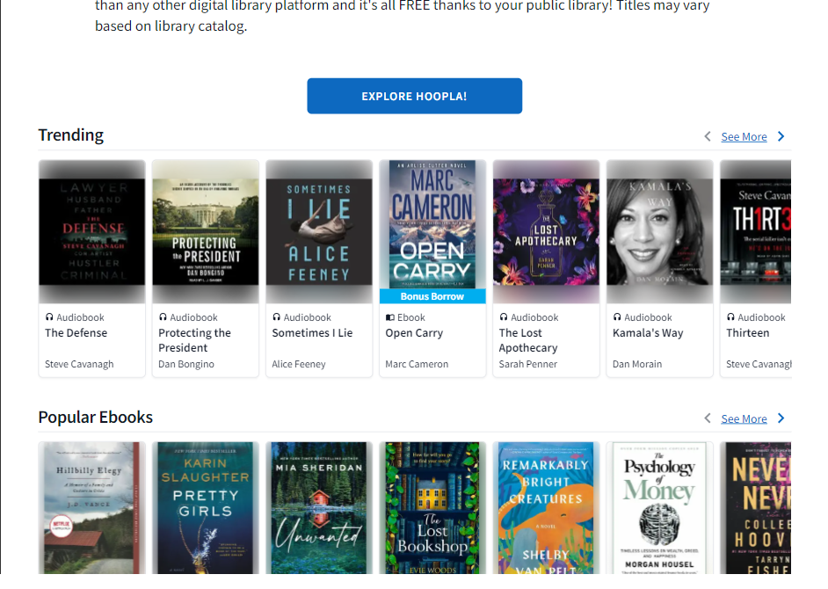The height and width of the screenshot is (589, 828).
Task: Open The Lost Apothecary cover image
Action: click(546, 232)
